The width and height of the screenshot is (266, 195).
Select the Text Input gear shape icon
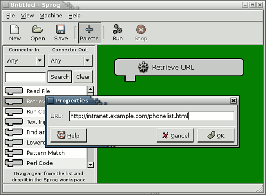pyautogui.click(x=14, y=122)
